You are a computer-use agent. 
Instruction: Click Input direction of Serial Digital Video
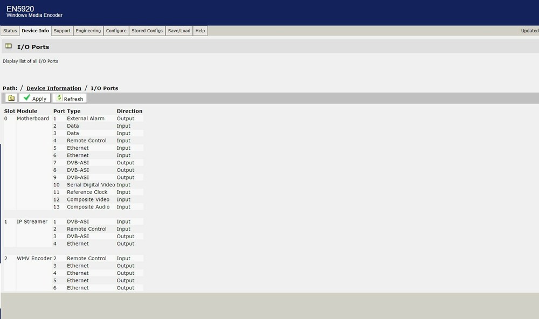pyautogui.click(x=123, y=185)
